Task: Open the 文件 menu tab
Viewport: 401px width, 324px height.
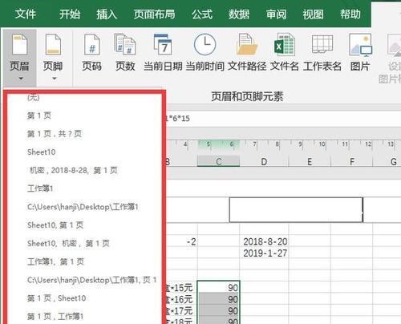Action: pos(26,14)
